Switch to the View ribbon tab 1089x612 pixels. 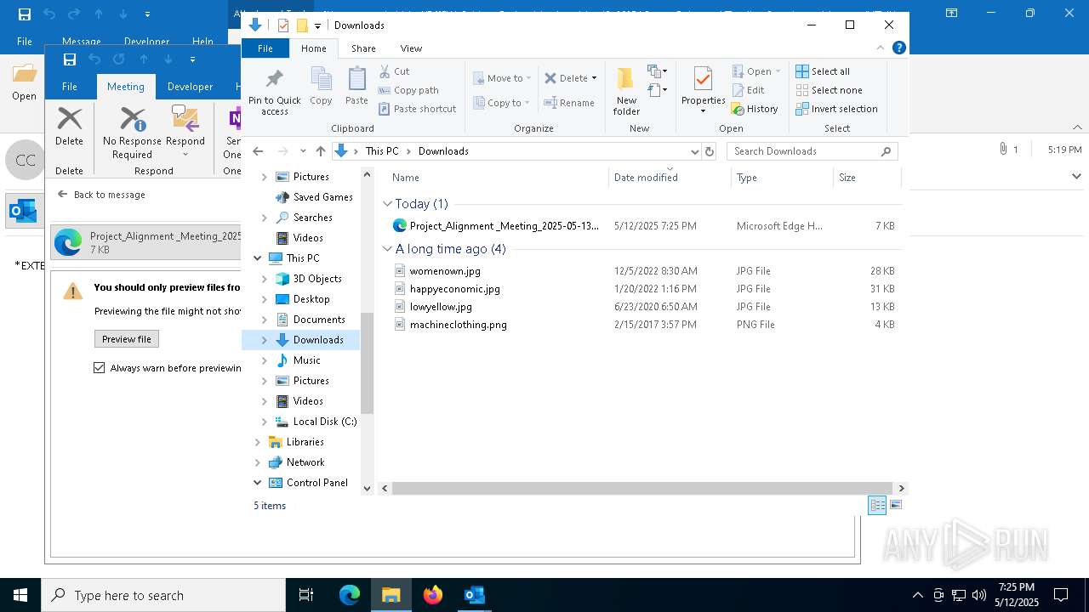pos(411,48)
